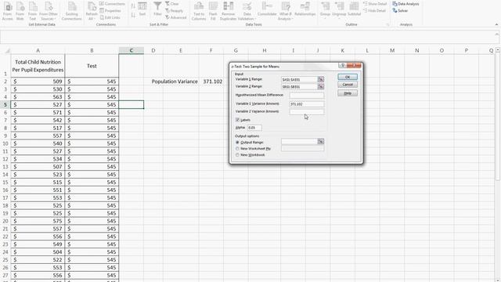Click Clear filter icon
This screenshot has height=282, width=501.
pos(172,3)
